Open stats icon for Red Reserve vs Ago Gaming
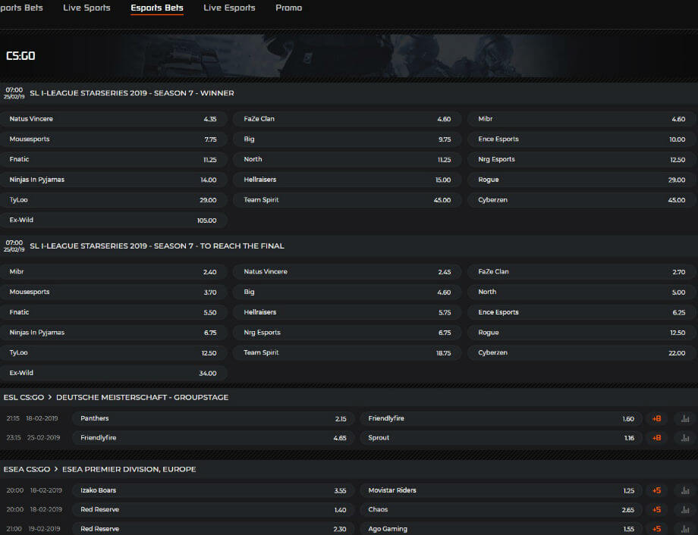698x535 pixels. point(685,529)
